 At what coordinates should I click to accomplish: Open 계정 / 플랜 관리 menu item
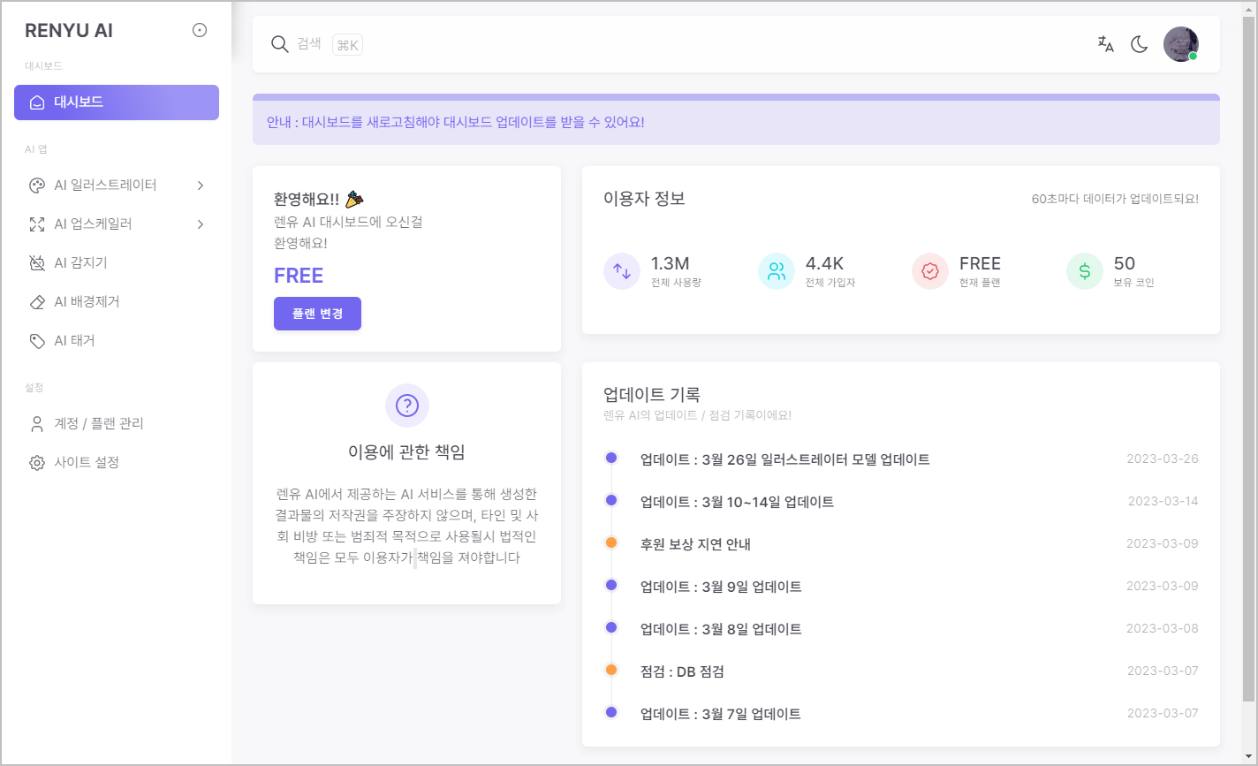(98, 423)
